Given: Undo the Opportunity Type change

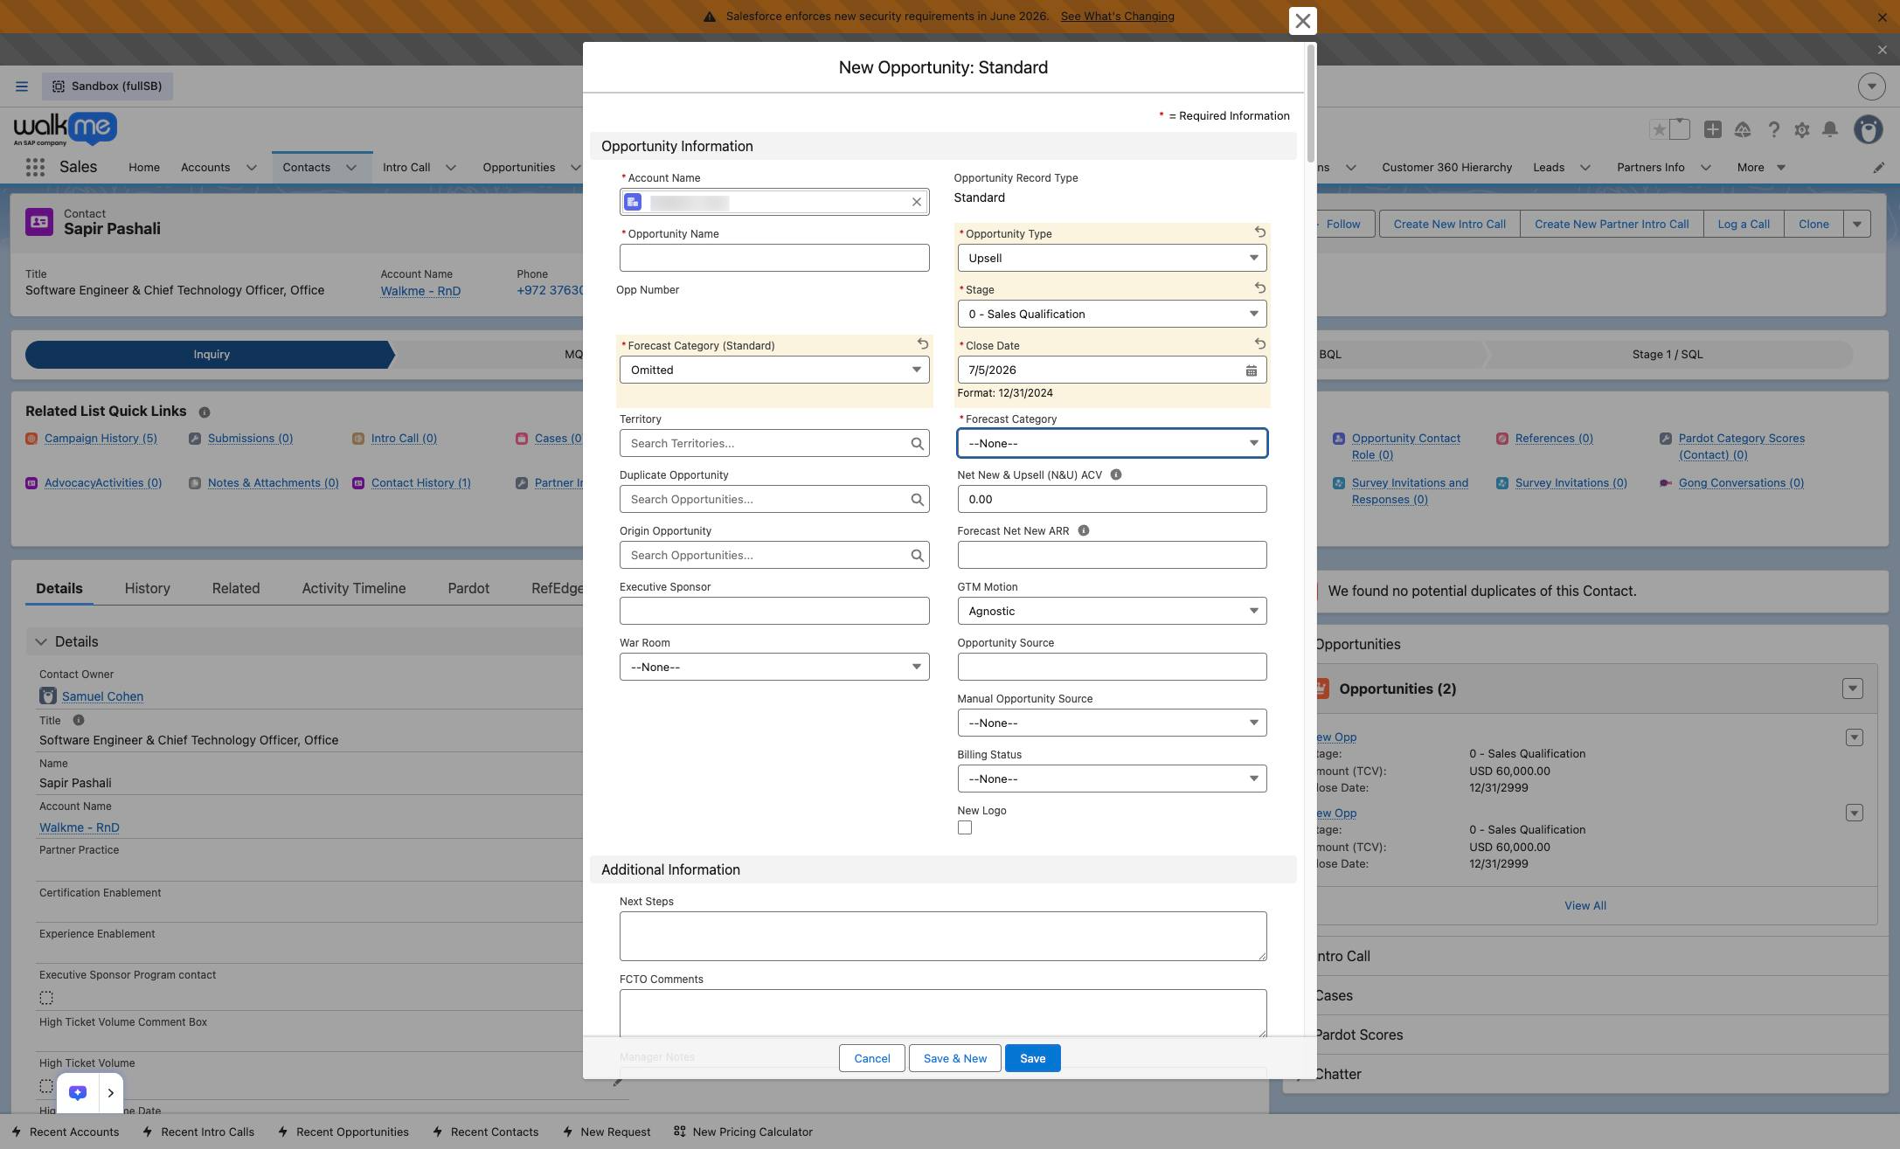Looking at the screenshot, I should point(1259,232).
